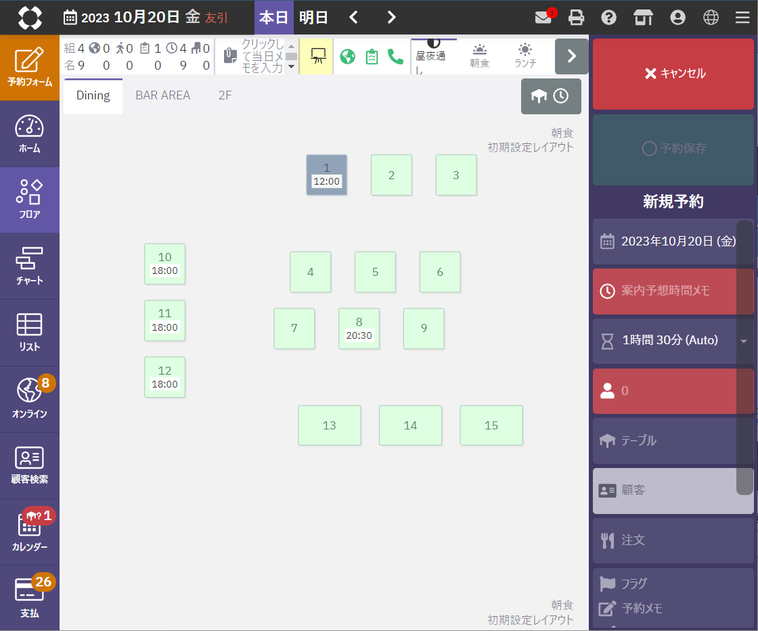The width and height of the screenshot is (758, 631).
Task: Switch to the BAR AREA tab
Action: point(162,95)
